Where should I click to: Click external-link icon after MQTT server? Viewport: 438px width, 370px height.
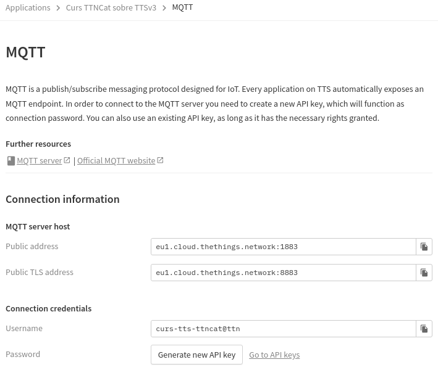(x=67, y=160)
